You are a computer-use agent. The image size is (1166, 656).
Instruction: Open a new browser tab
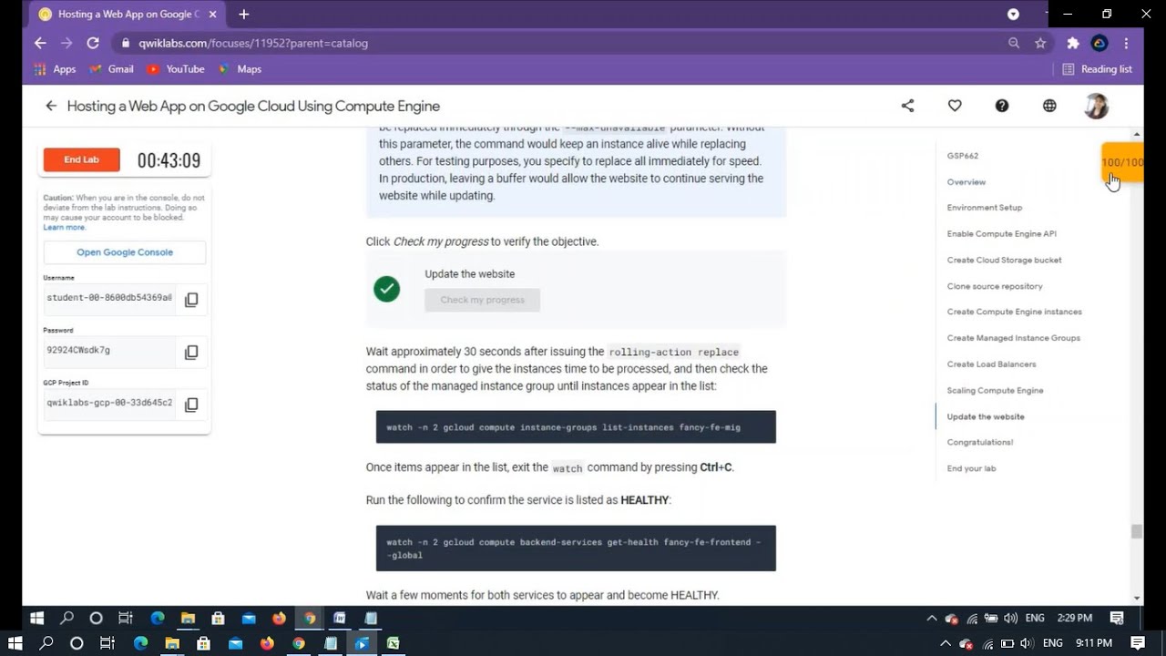click(x=244, y=15)
